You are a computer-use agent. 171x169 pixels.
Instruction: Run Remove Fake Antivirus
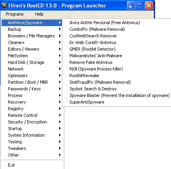click(x=117, y=62)
